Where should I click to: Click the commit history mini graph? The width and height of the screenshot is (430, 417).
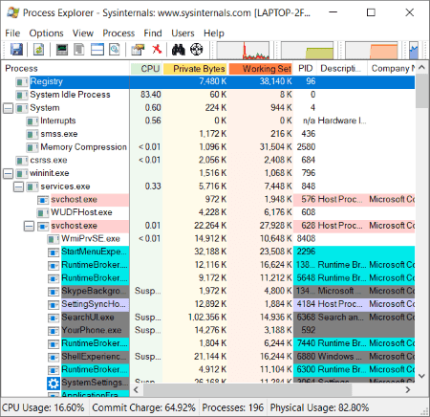pyautogui.click(x=308, y=51)
